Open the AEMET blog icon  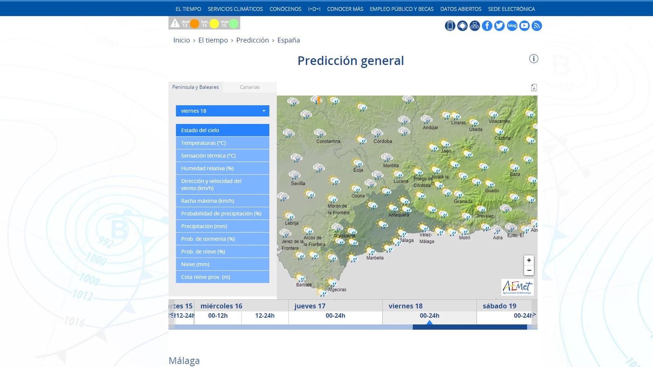(511, 26)
